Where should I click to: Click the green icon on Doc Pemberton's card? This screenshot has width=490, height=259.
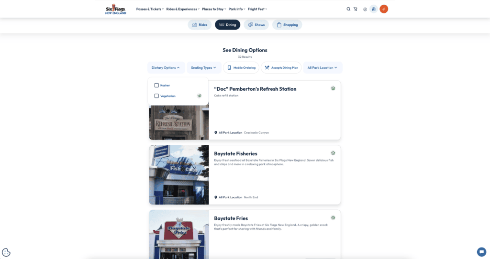click(x=333, y=88)
